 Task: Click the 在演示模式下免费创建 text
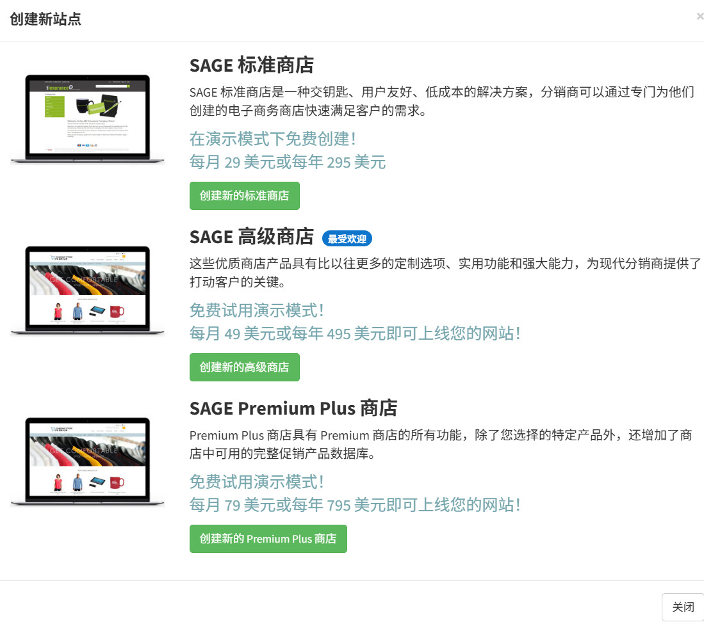pyautogui.click(x=272, y=138)
